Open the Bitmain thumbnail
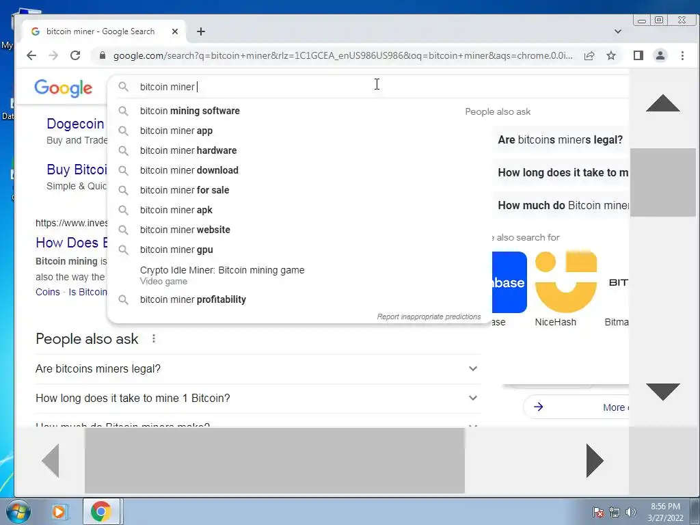The image size is (700, 525). click(x=617, y=282)
